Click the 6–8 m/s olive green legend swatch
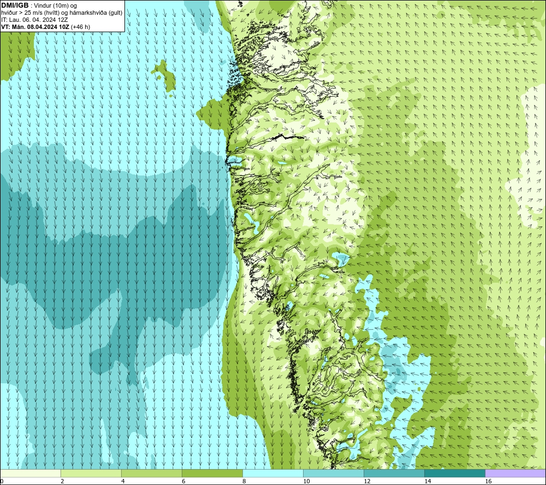Viewport: 546px width, 485px height. [x=212, y=474]
